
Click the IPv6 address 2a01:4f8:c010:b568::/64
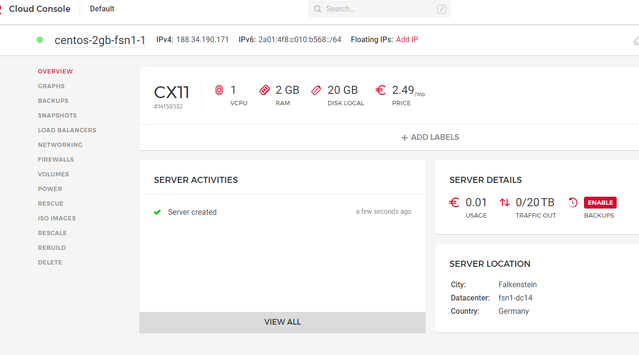(x=300, y=40)
